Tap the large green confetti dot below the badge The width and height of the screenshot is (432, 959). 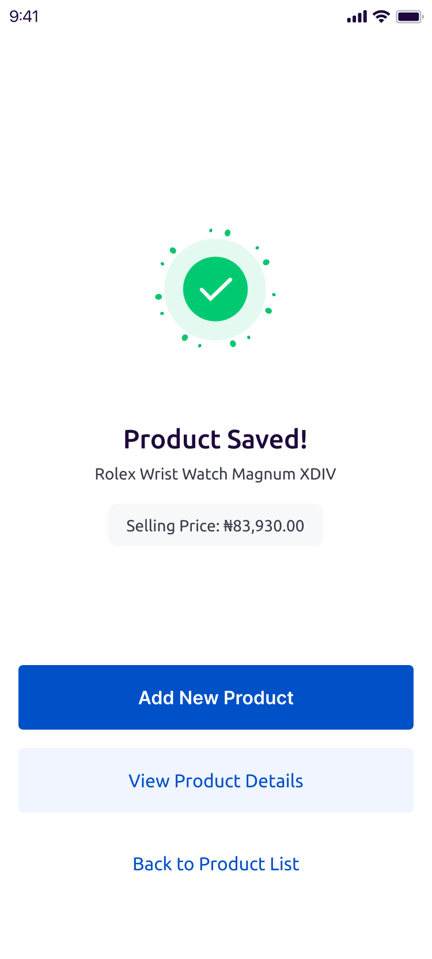[x=233, y=343]
